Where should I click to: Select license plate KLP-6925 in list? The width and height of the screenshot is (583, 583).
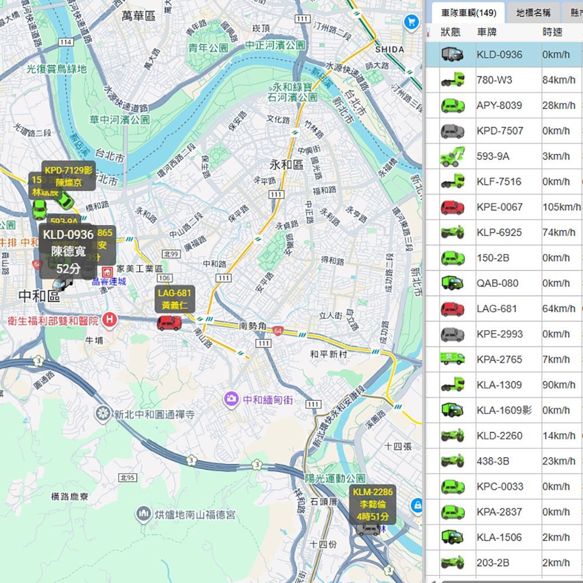tap(500, 233)
